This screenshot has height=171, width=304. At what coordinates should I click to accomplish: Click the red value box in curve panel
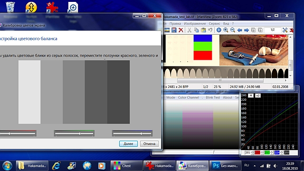click(257, 153)
